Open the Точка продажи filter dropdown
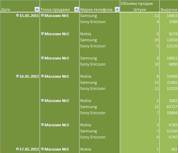Viewport: 178px width, 153px height. (77, 9)
